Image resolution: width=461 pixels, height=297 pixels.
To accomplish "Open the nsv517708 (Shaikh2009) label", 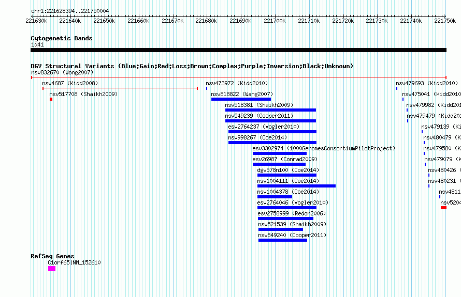I will point(83,94).
